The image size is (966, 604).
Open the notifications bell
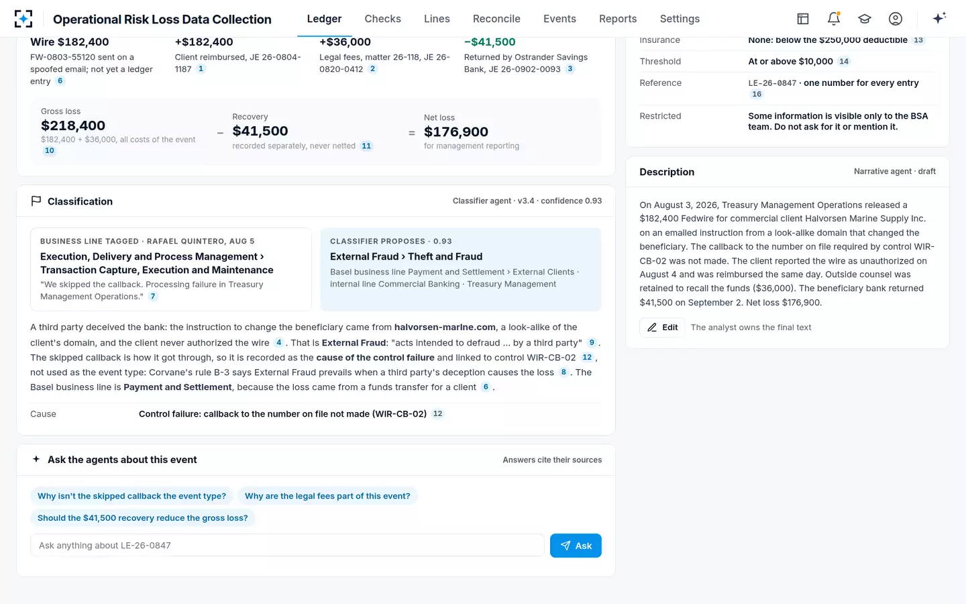834,19
